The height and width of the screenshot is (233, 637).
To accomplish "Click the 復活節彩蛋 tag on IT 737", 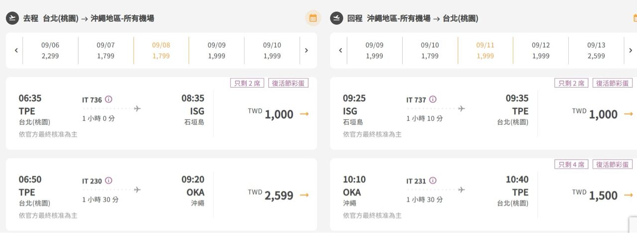I will click(613, 83).
